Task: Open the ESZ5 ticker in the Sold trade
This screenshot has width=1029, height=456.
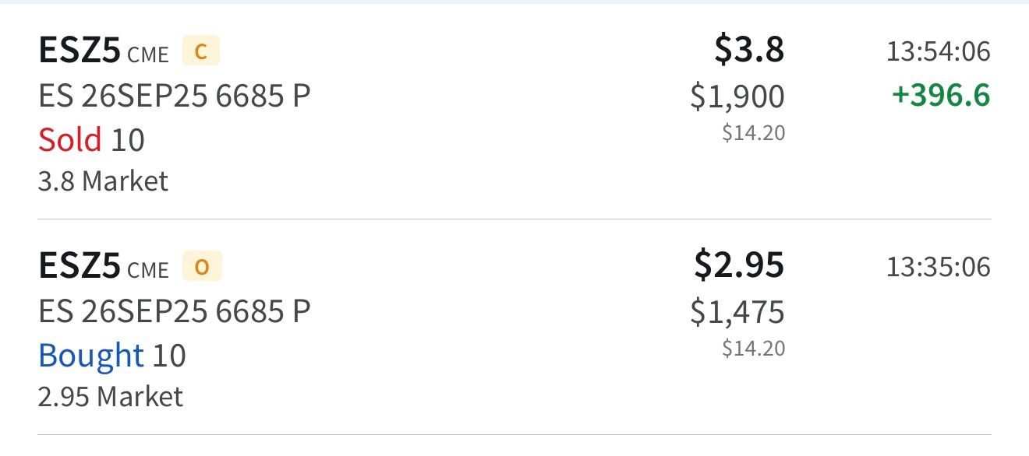Action: click(x=80, y=52)
